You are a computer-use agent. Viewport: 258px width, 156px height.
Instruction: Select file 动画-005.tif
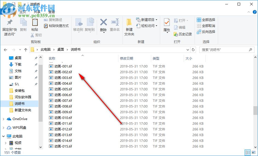(x=63, y=89)
